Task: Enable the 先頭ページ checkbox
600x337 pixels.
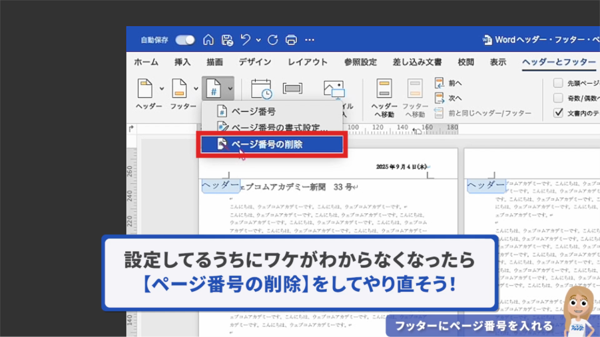Action: pyautogui.click(x=558, y=83)
